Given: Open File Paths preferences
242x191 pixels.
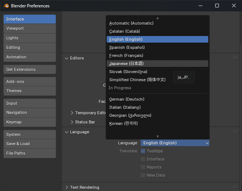Looking at the screenshot, I should (30, 153).
